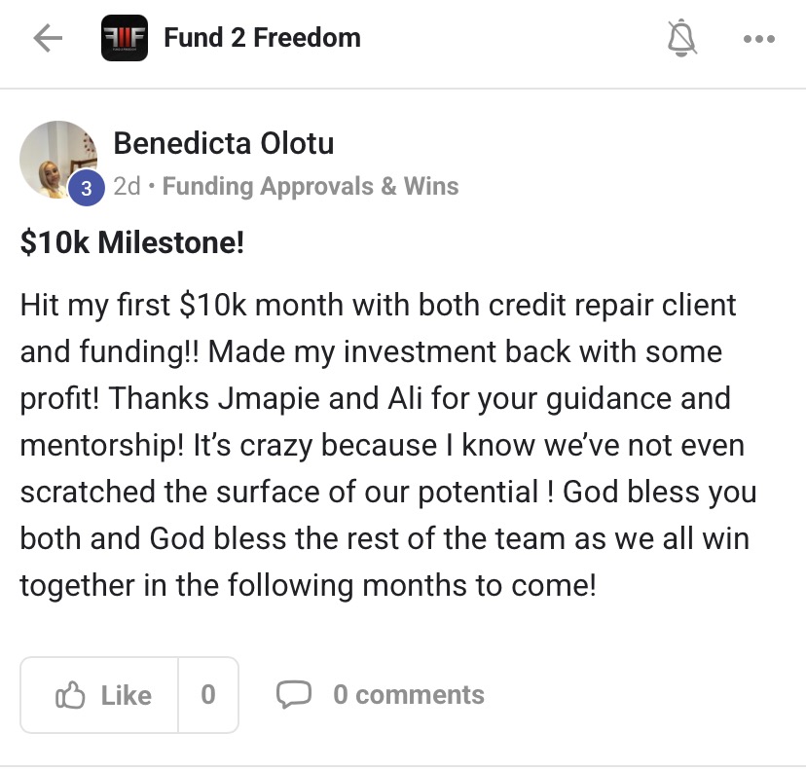The width and height of the screenshot is (806, 770).
Task: View Benedicta Olotu's profile photo
Action: [x=57, y=159]
